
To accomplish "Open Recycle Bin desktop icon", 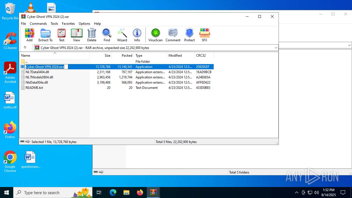I will (10, 12).
